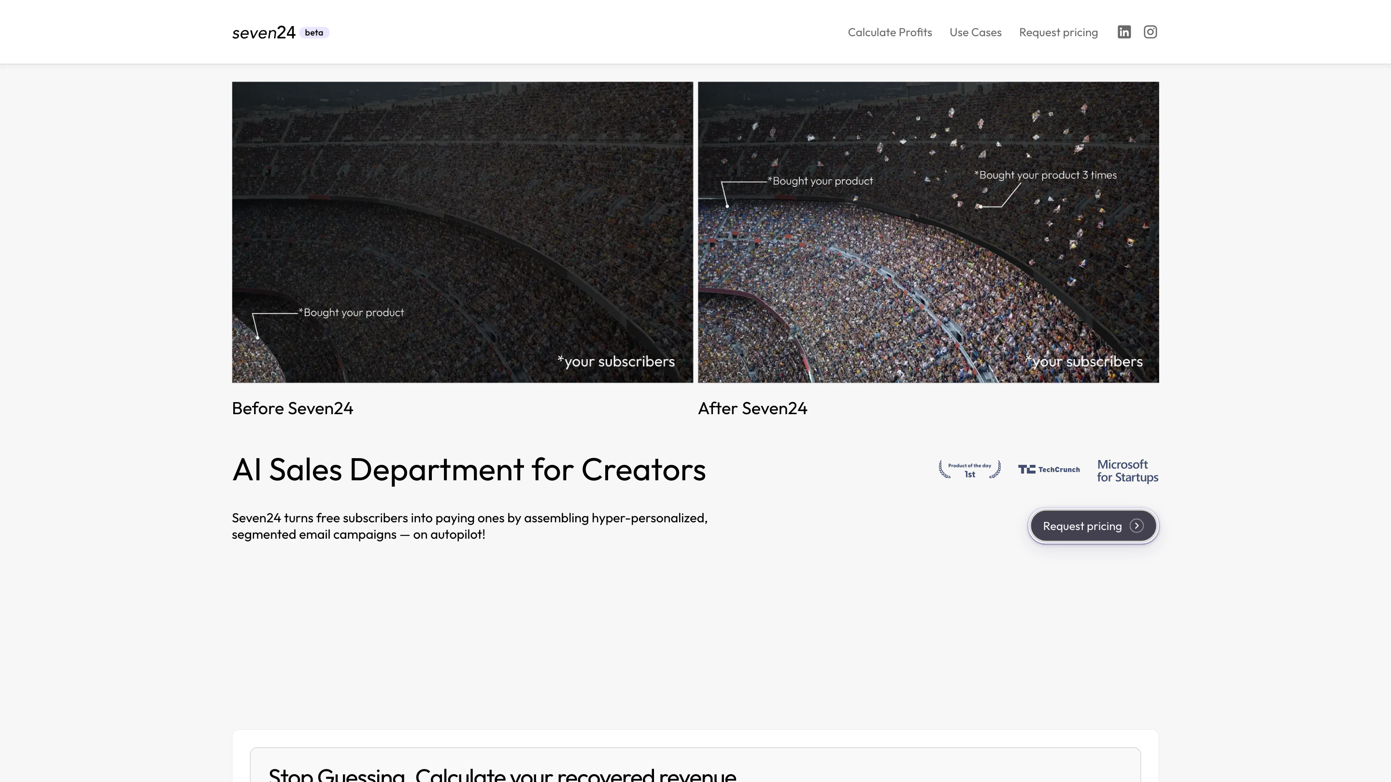The height and width of the screenshot is (782, 1391).
Task: Select the Request pricing header link
Action: click(x=1058, y=32)
